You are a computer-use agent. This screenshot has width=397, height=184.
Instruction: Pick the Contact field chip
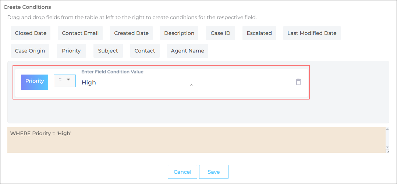[x=145, y=51]
